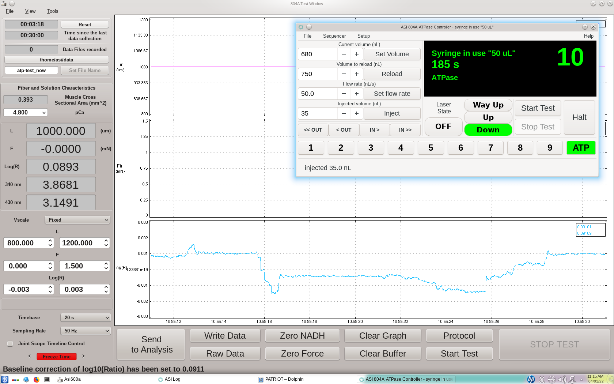Open the USB device notifier tray icon

coord(552,380)
